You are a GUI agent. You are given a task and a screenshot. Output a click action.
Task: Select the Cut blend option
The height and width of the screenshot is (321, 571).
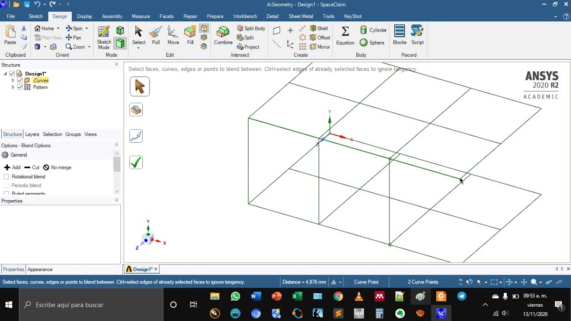[x=32, y=167]
